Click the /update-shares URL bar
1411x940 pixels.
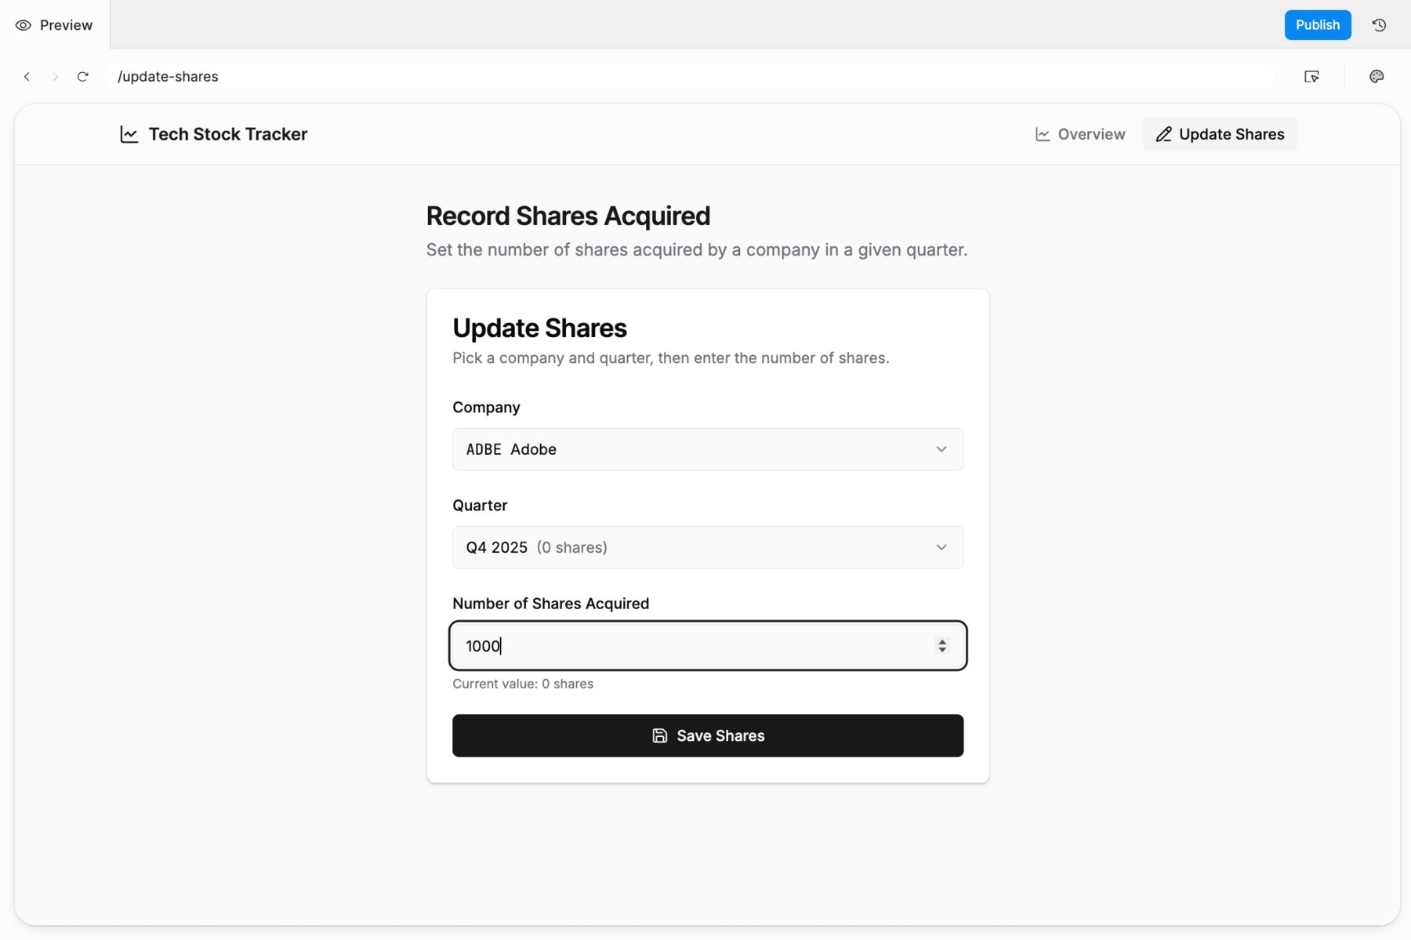pyautogui.click(x=690, y=77)
